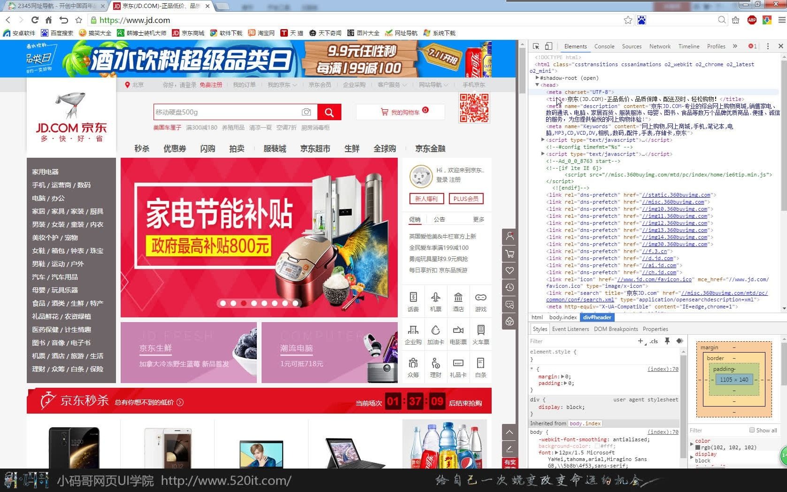Screen dimensions: 787x492
Task: Open the Profiles tab
Action: 716,46
